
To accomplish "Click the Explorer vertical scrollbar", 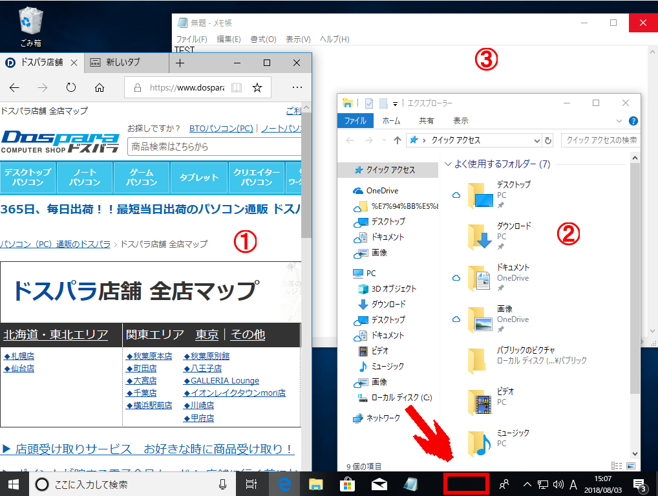I will tap(635, 278).
